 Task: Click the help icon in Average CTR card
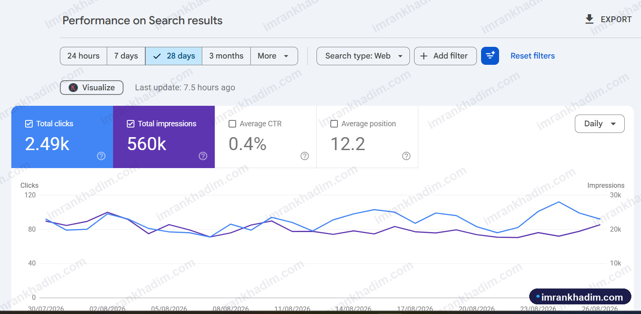click(305, 156)
